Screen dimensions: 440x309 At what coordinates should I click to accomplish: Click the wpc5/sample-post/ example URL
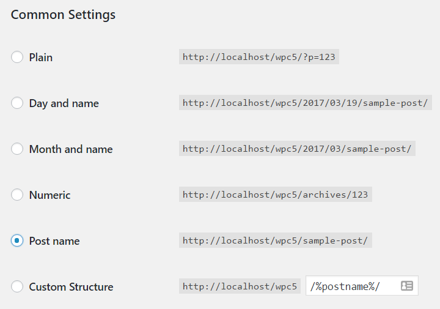click(275, 240)
